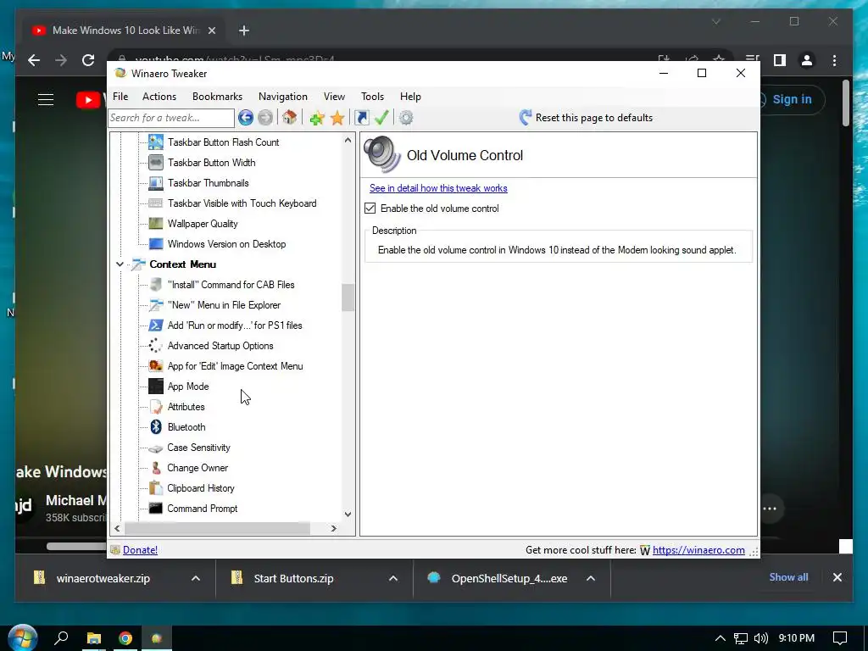Open the YouTube hamburger menu
The image size is (868, 651).
coord(46,100)
